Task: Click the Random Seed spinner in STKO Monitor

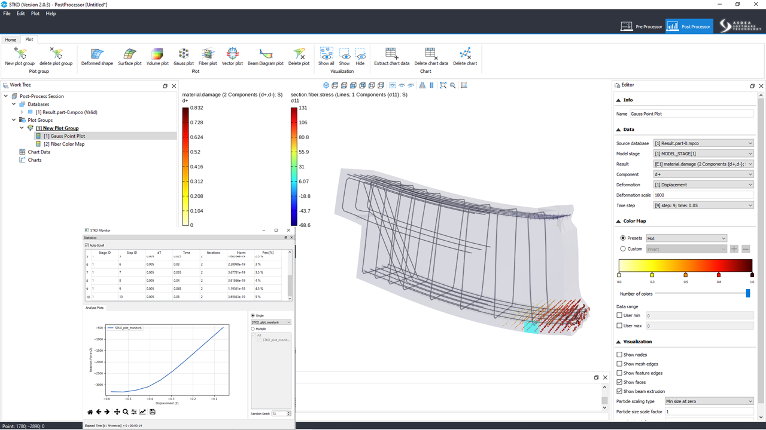Action: click(281, 413)
